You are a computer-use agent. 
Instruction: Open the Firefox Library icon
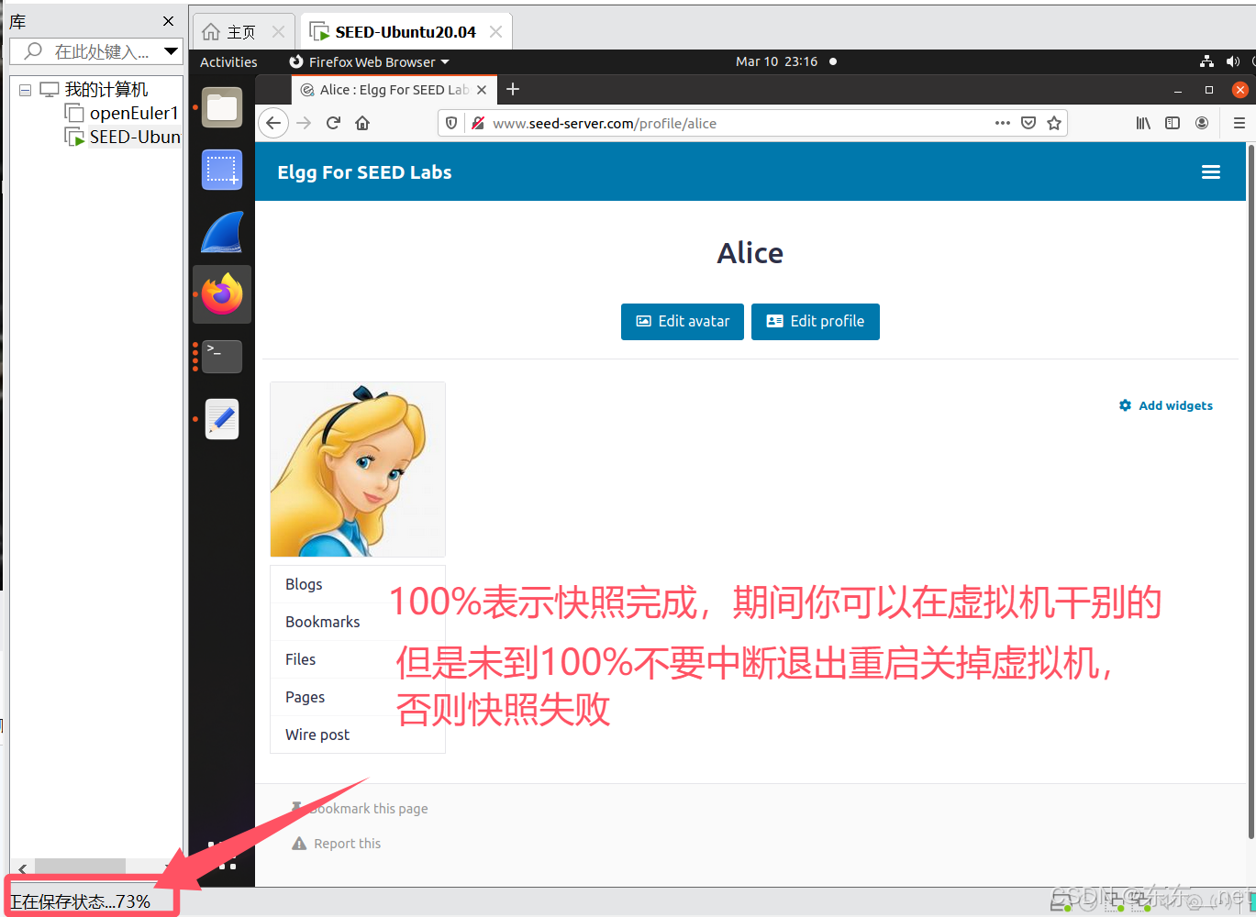[1143, 123]
